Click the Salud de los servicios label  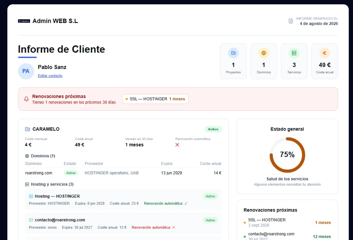(x=287, y=179)
